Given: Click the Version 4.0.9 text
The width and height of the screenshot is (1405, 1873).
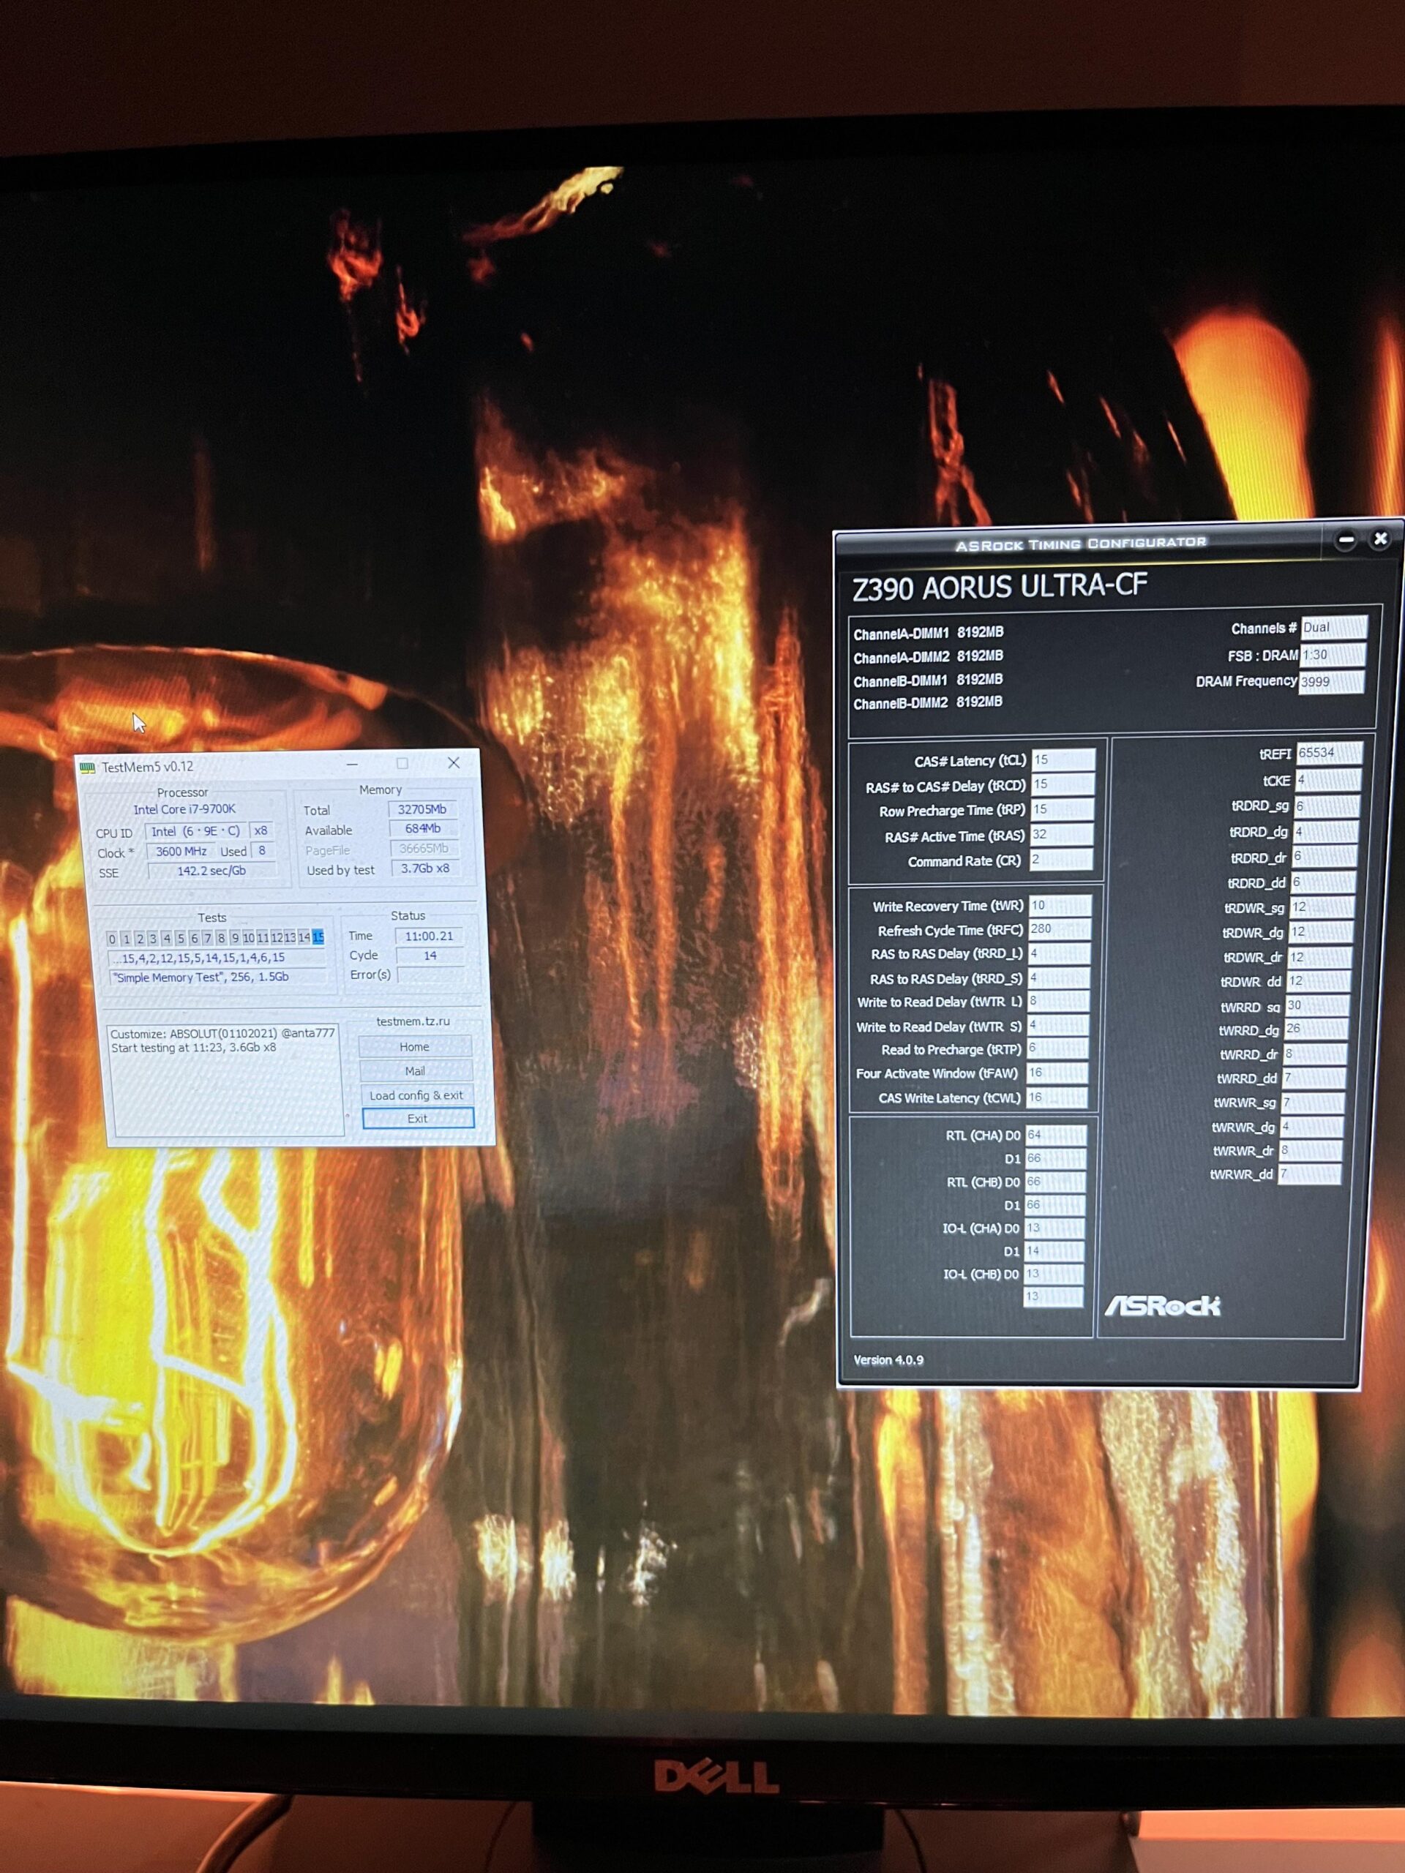Looking at the screenshot, I should pyautogui.click(x=888, y=1360).
